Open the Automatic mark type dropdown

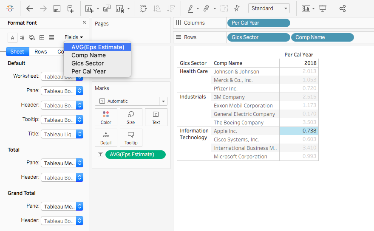(131, 101)
